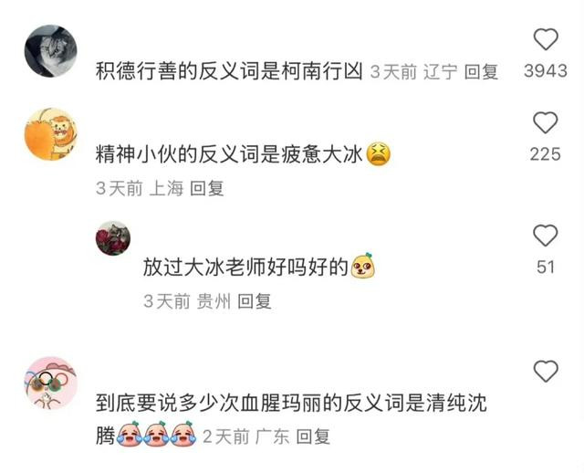
Task: Like the reply with 51 likes
Action: (546, 236)
